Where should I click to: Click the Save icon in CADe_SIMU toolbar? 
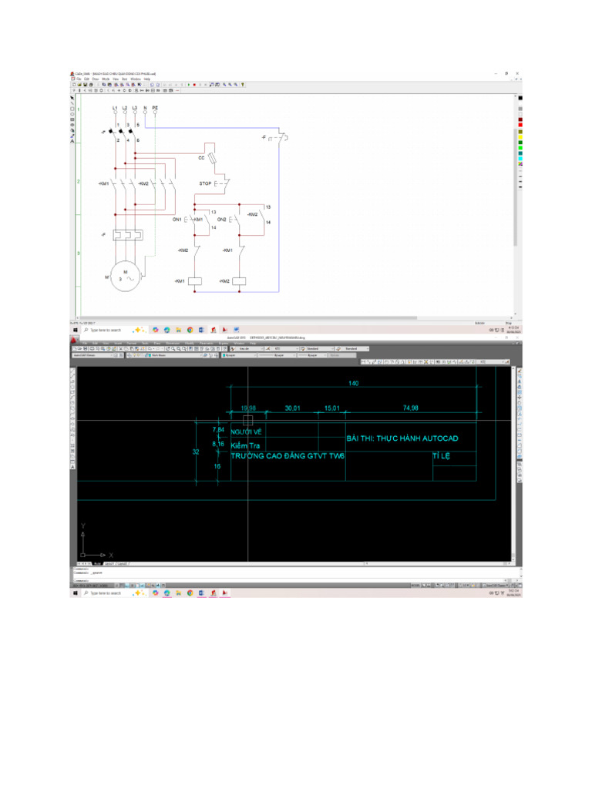pyautogui.click(x=85, y=85)
